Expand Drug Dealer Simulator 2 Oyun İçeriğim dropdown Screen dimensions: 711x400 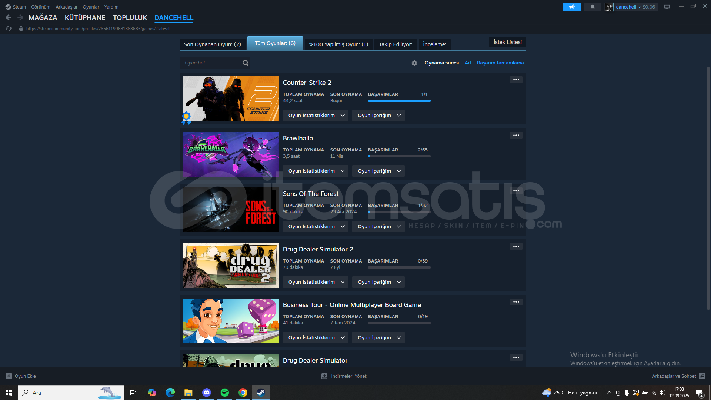click(378, 282)
